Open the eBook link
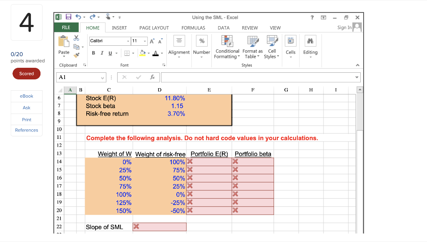 coord(26,96)
